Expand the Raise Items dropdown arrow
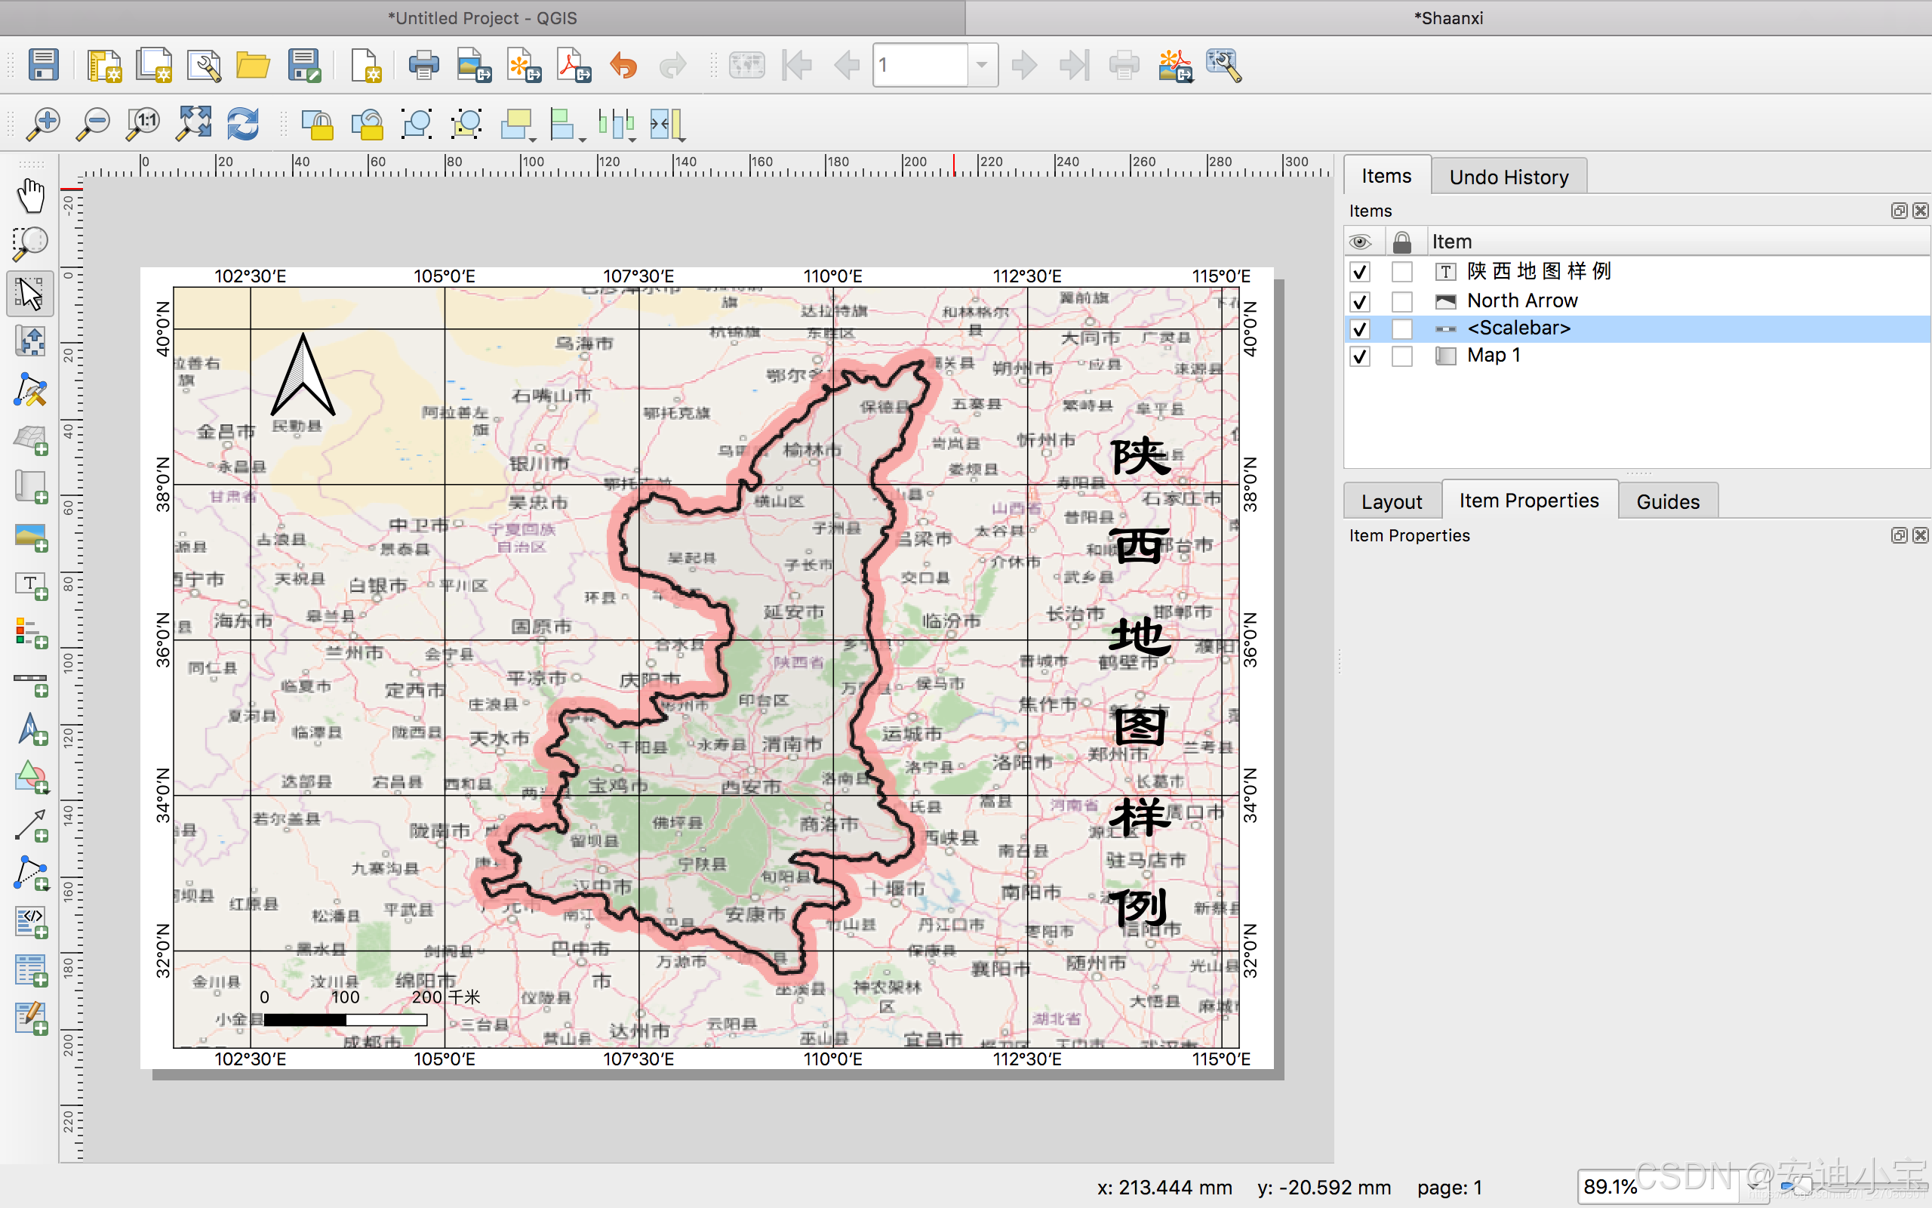 pyautogui.click(x=533, y=139)
